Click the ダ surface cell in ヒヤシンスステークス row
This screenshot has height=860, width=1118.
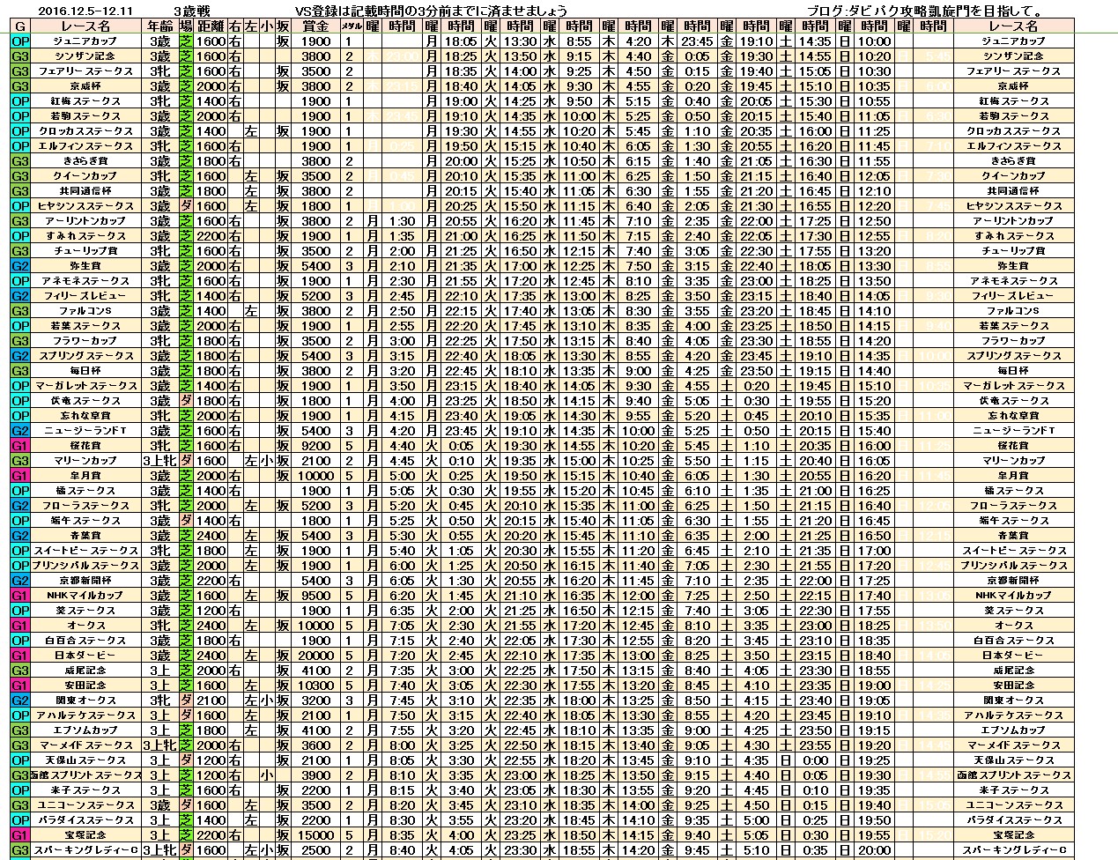click(x=186, y=206)
